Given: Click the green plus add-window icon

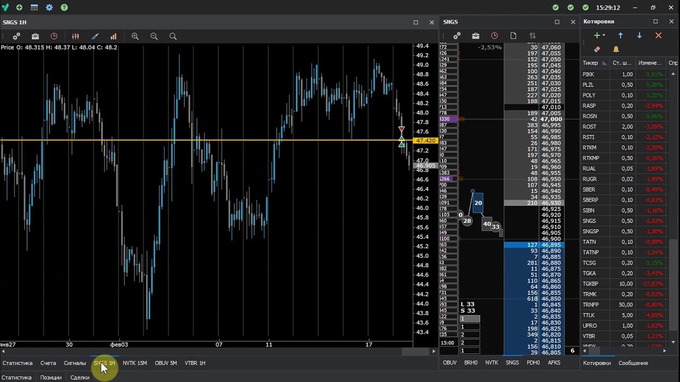Looking at the screenshot, I should click(x=20, y=7).
